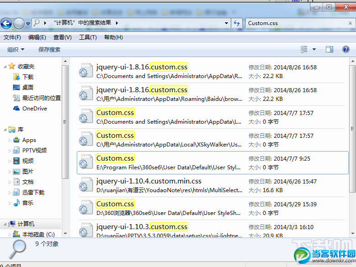
Task: Click the greyed Forward arrow button
Action: [19, 23]
